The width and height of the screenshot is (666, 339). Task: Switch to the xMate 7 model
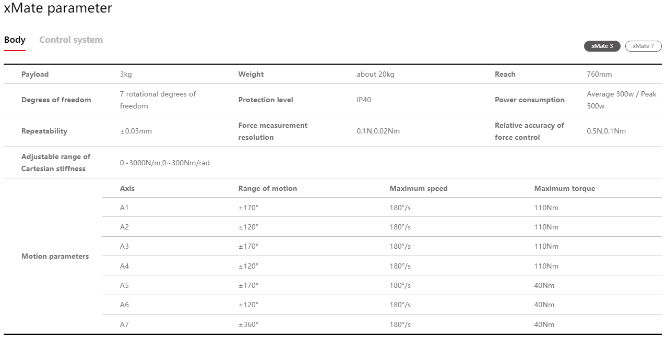[x=643, y=46]
